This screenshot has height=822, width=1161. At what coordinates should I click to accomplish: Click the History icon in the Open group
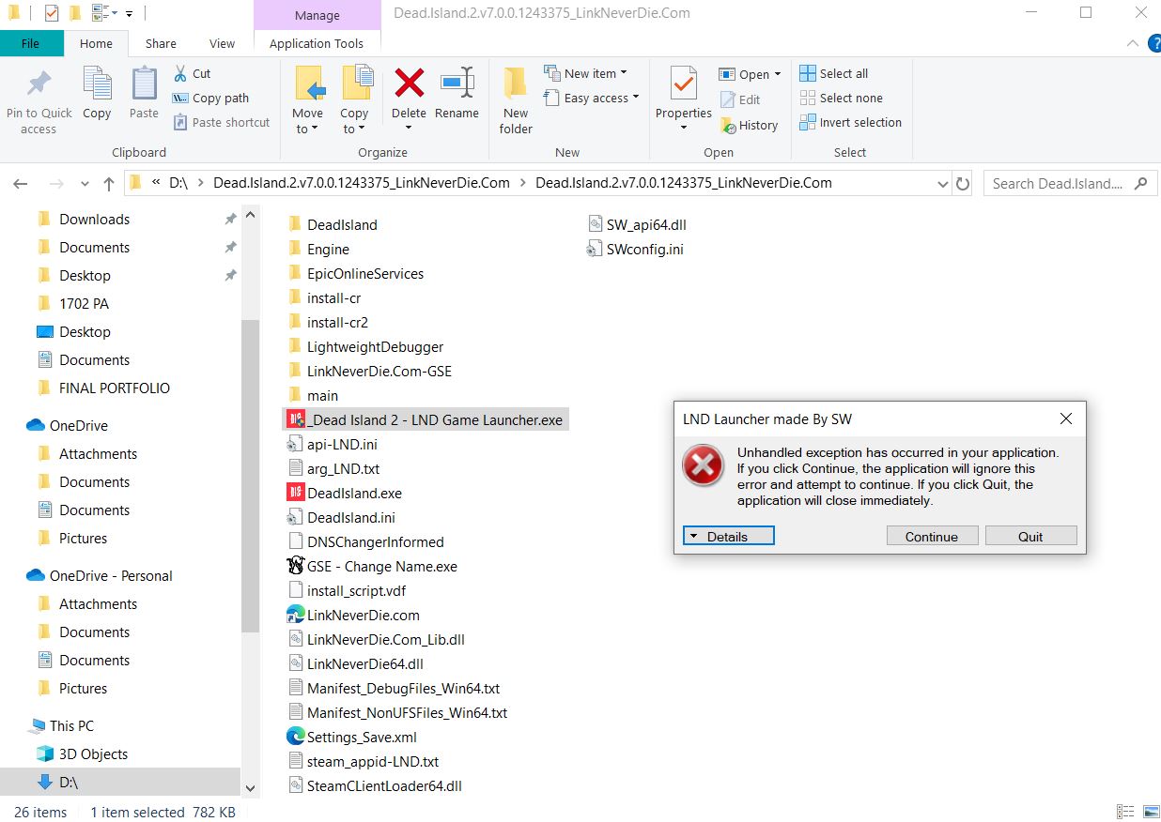[750, 124]
